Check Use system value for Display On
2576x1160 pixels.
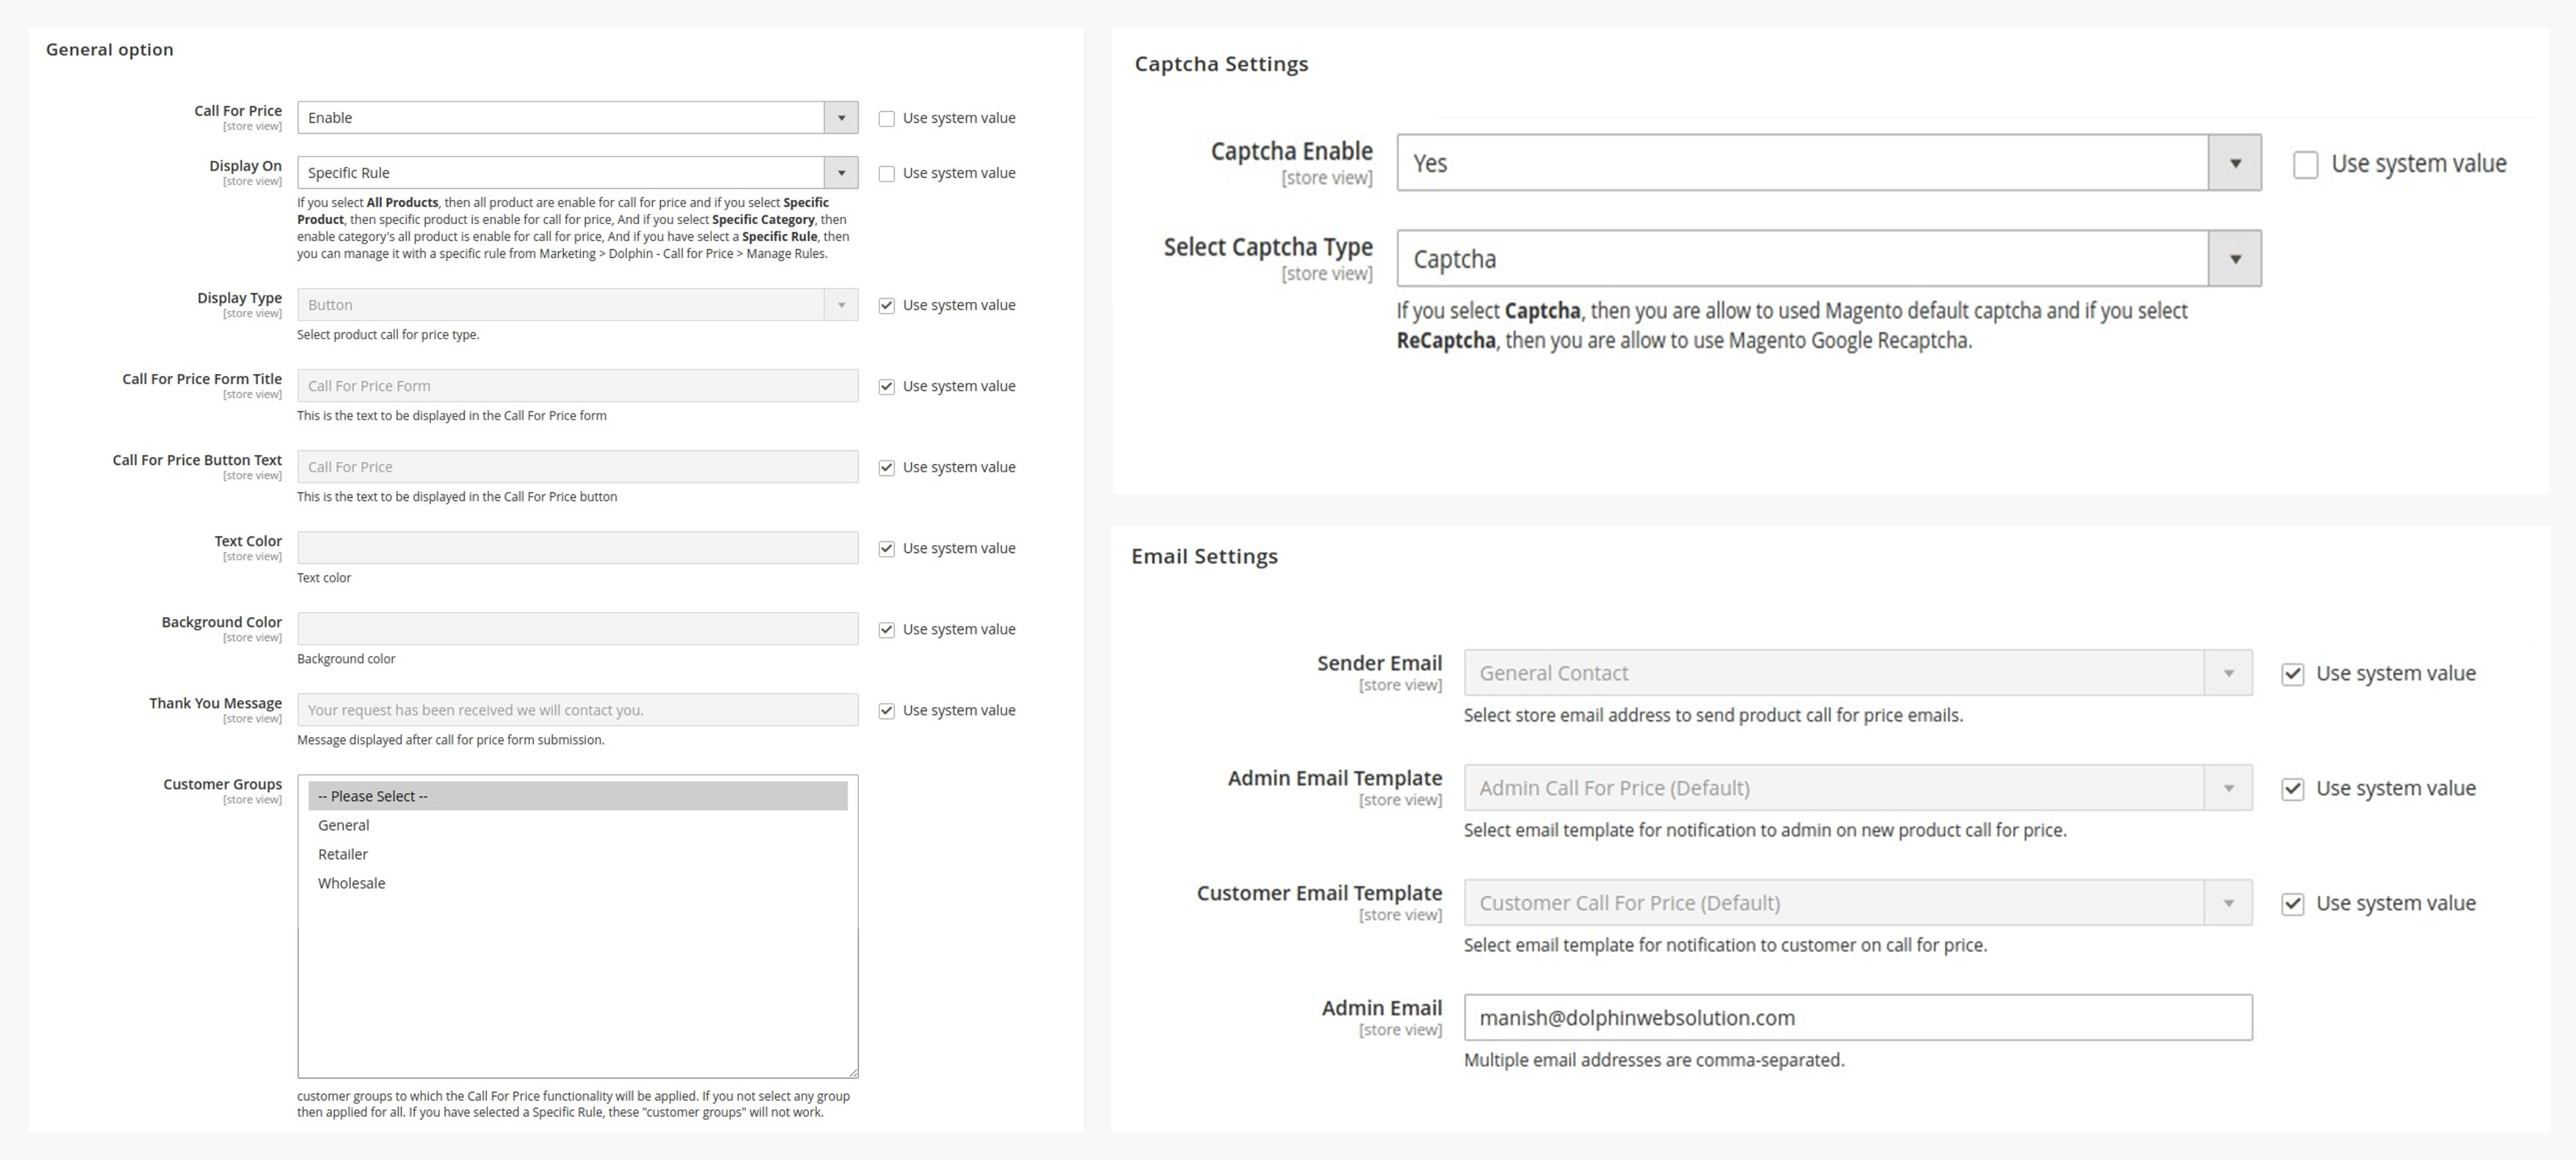point(887,174)
